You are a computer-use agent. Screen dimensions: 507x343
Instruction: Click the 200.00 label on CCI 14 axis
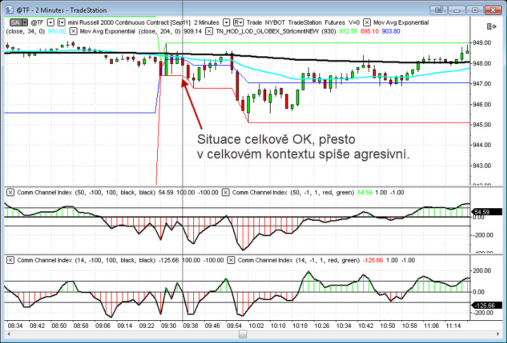[x=482, y=271]
